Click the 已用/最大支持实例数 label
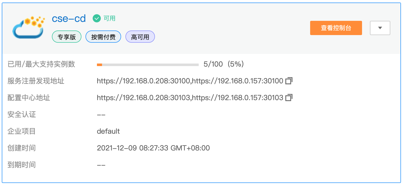The image size is (403, 185). pos(41,64)
